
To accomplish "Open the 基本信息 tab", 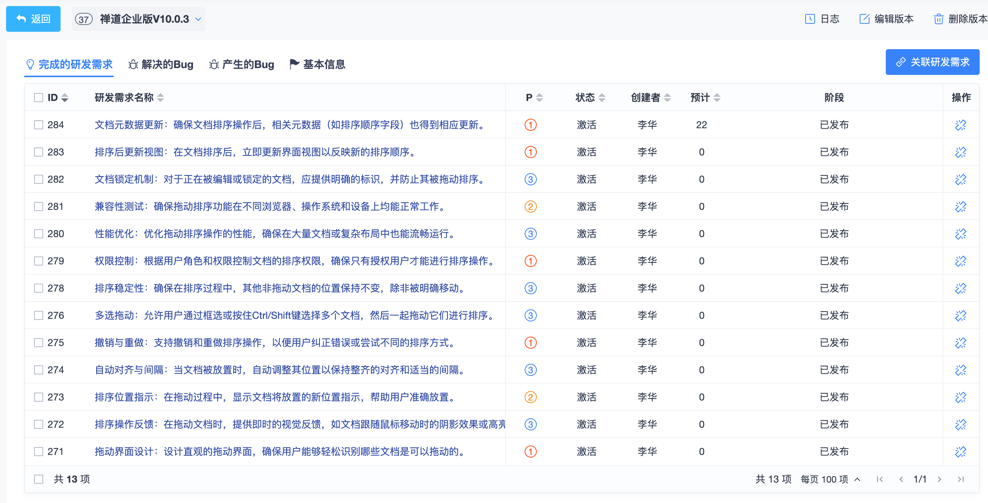I will [x=317, y=64].
